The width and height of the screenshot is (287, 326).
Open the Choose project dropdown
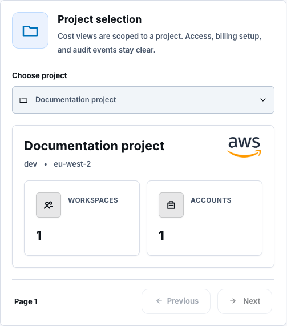click(x=143, y=100)
